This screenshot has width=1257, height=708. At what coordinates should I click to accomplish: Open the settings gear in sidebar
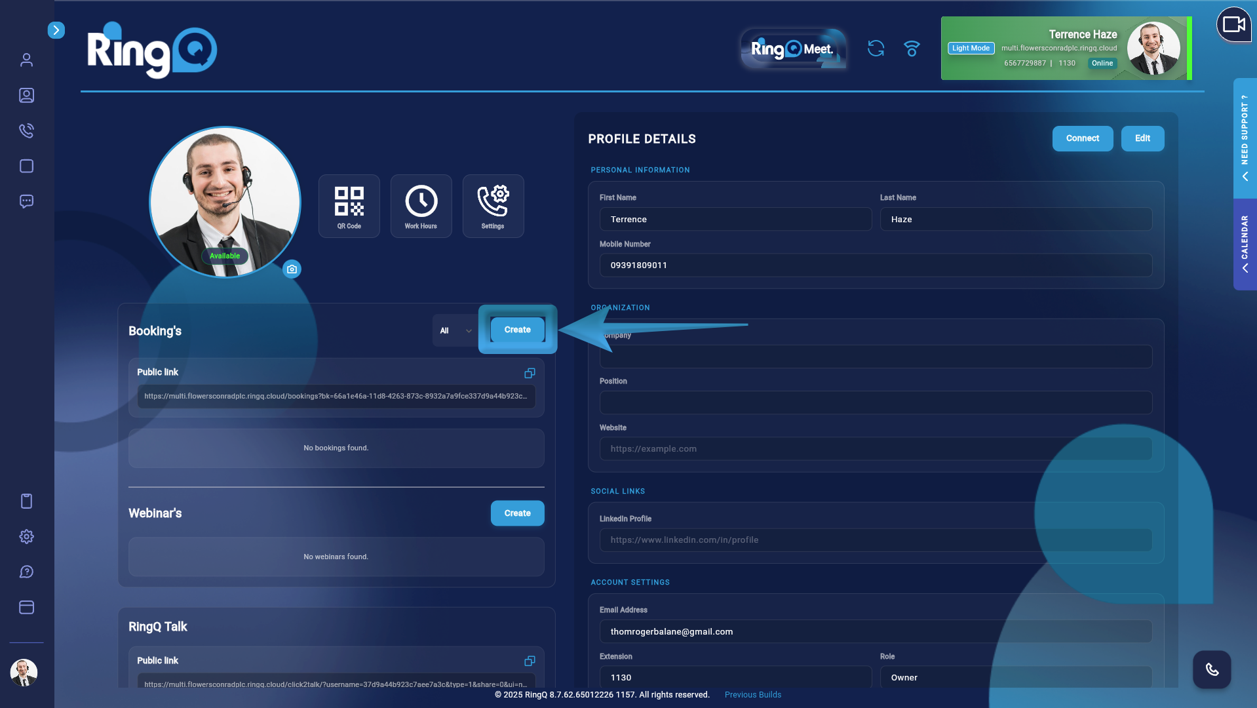point(26,536)
